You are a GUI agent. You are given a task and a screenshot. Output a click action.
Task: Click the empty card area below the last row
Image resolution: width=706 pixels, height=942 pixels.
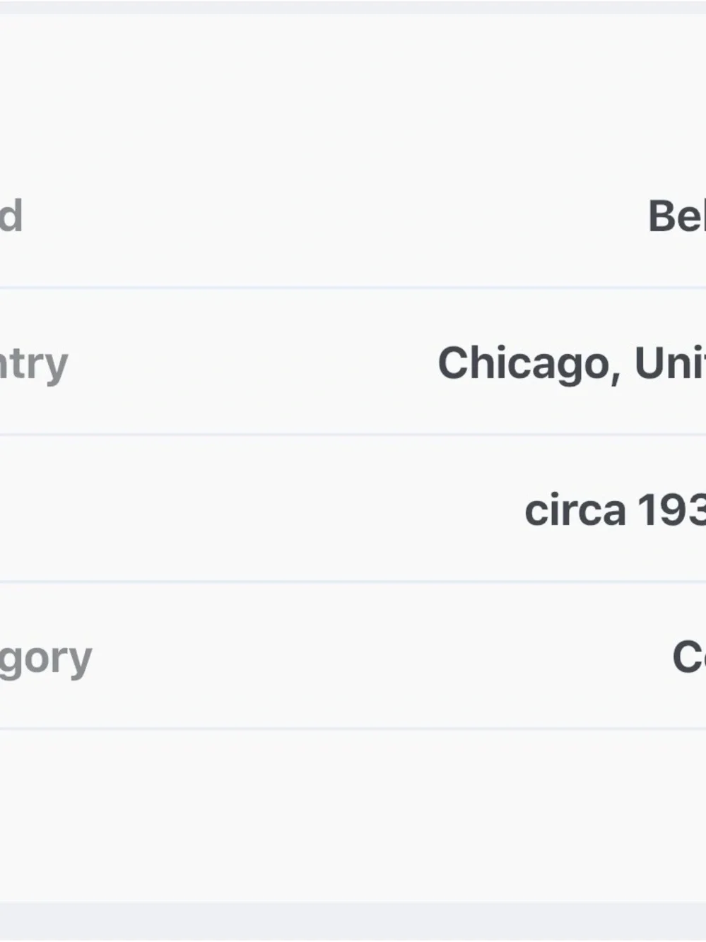pos(353,816)
